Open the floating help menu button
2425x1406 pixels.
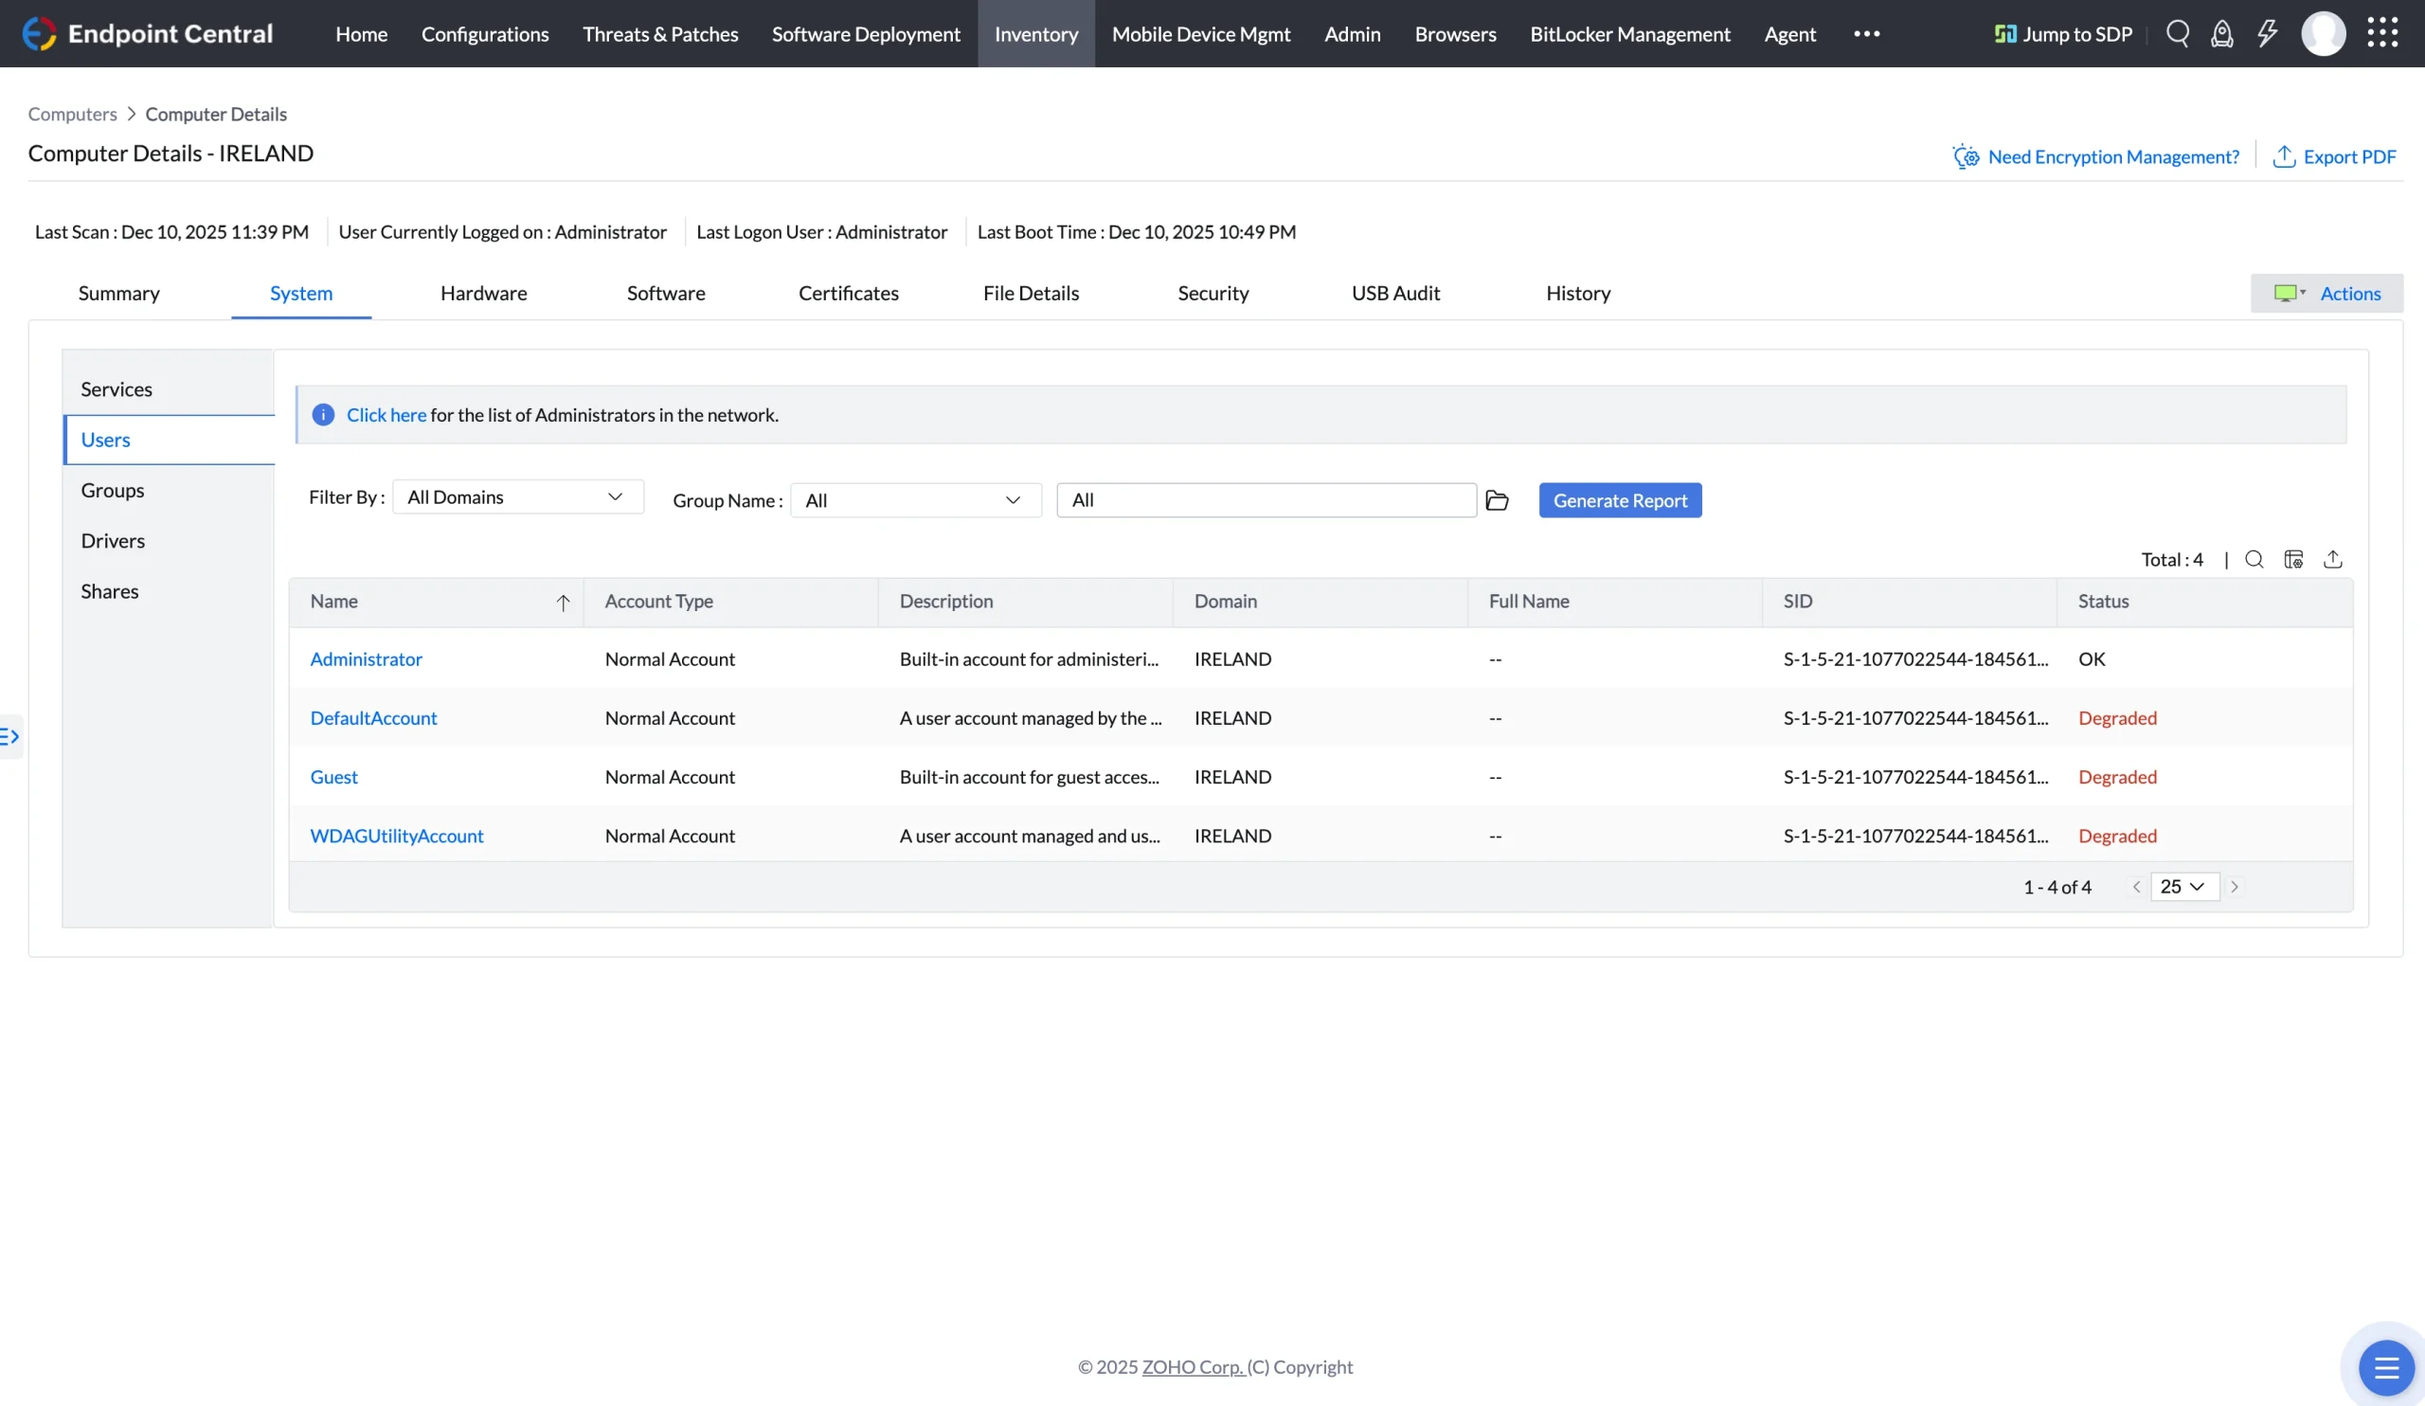tap(2386, 1366)
